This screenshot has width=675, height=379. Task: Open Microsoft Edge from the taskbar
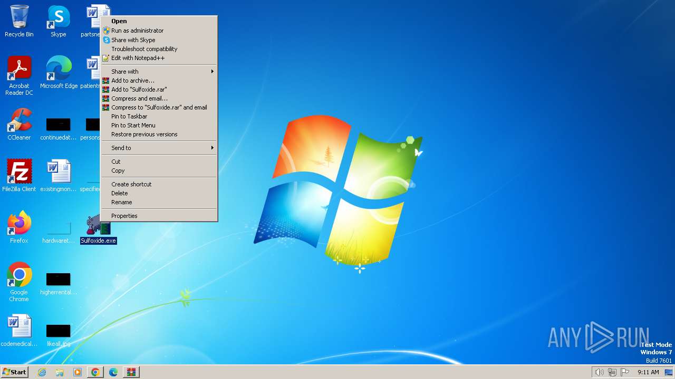pos(113,372)
